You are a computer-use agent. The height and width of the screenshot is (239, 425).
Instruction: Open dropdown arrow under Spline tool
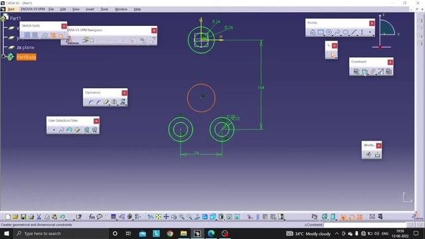click(341, 35)
